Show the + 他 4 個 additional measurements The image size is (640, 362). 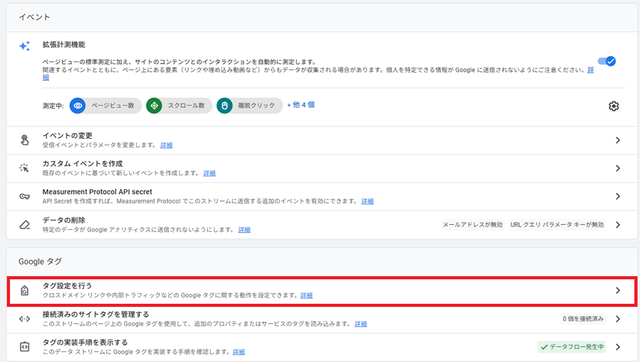(300, 105)
